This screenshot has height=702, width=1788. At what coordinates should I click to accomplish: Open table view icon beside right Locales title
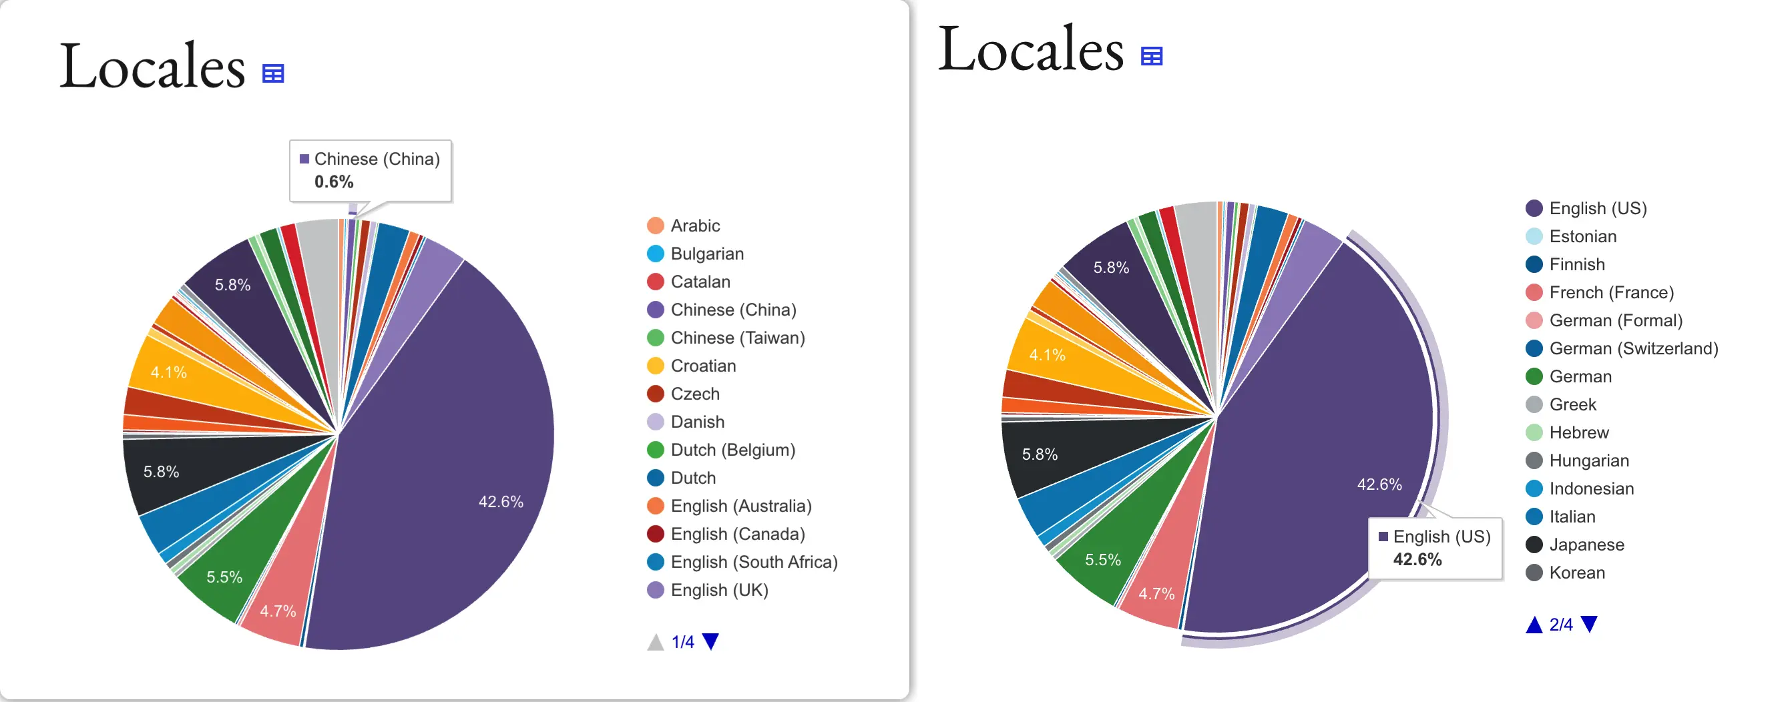coord(1152,56)
